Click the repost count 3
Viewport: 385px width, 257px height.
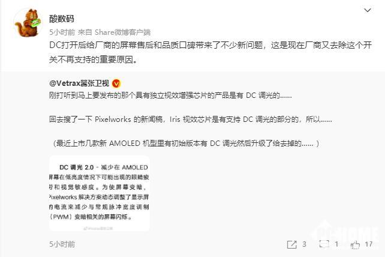click(x=304, y=244)
